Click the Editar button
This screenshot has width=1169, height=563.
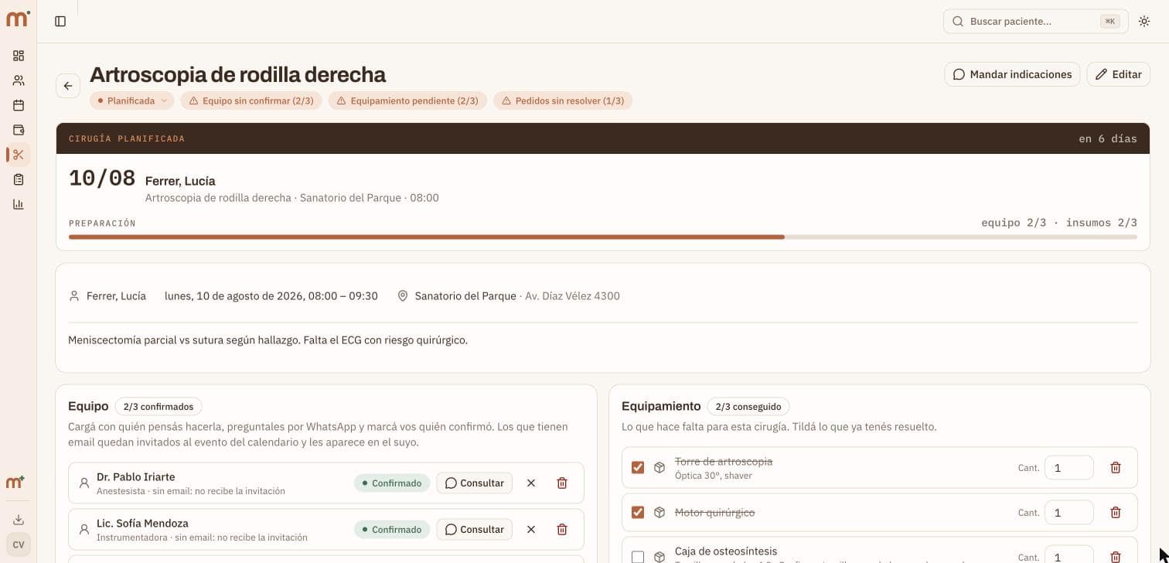pyautogui.click(x=1119, y=74)
